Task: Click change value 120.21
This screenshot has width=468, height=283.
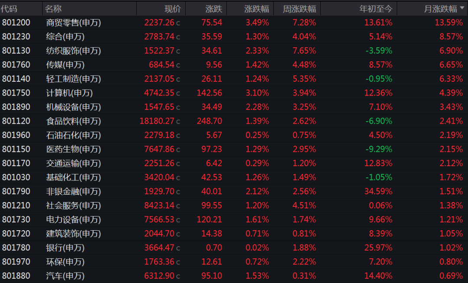Action: point(210,219)
